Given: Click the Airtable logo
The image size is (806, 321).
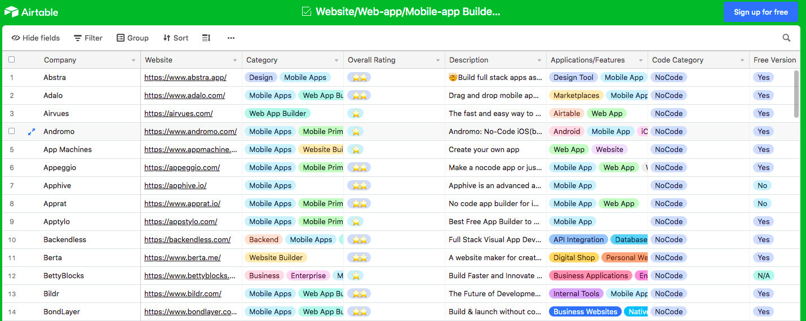Looking at the screenshot, I should pyautogui.click(x=32, y=12).
